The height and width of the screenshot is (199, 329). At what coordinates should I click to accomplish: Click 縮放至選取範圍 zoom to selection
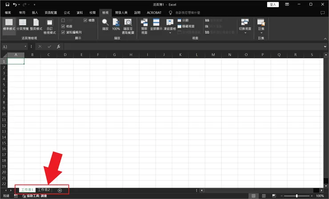click(128, 27)
